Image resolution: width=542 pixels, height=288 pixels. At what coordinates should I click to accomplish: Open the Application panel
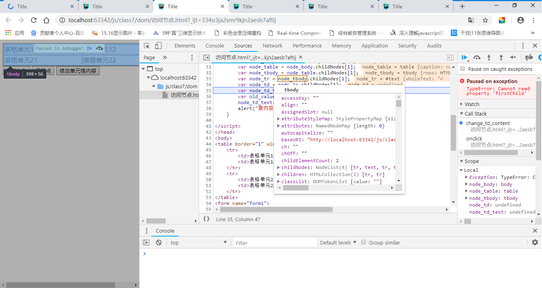[375, 46]
